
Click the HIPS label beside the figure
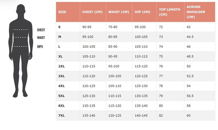[40, 47]
